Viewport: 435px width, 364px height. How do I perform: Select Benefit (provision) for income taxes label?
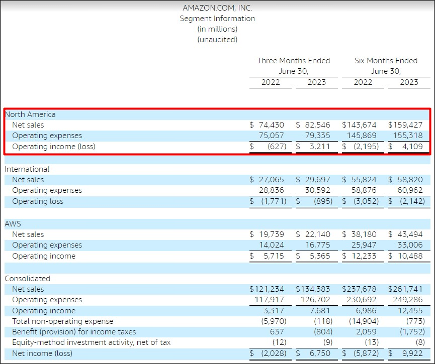tap(67, 332)
